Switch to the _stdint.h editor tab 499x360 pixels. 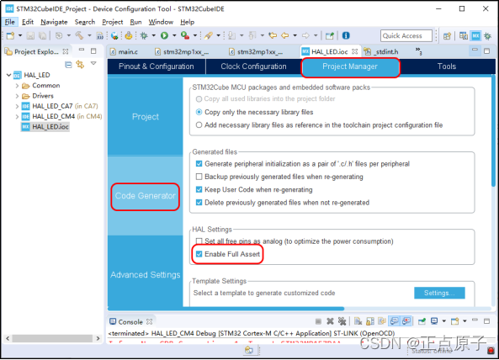(x=381, y=51)
